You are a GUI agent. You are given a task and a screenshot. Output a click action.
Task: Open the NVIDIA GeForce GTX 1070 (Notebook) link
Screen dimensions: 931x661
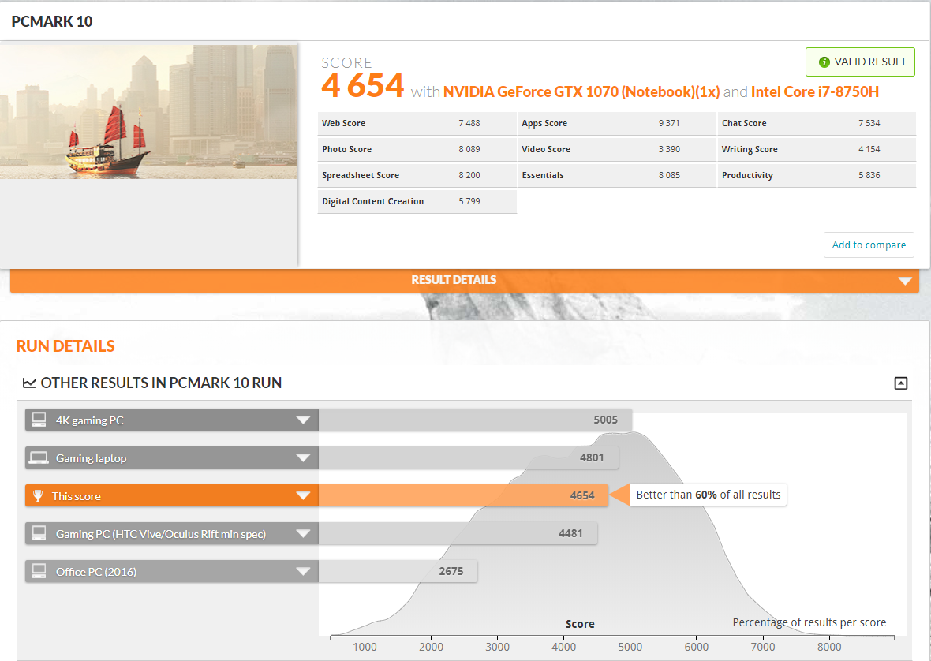581,92
